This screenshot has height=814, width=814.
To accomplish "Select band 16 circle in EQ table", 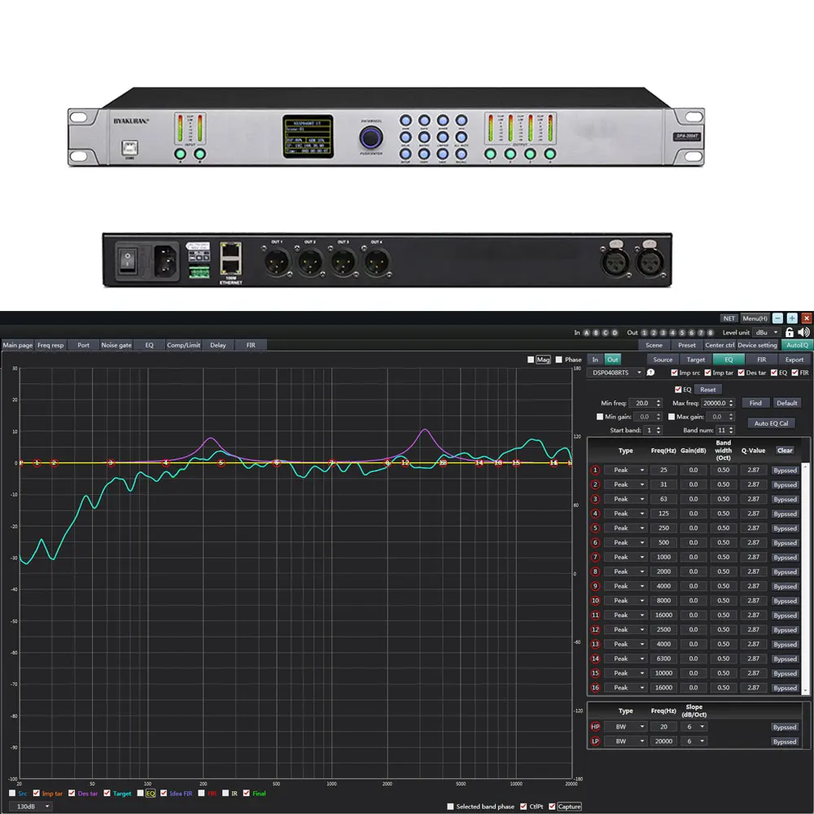I will point(595,688).
